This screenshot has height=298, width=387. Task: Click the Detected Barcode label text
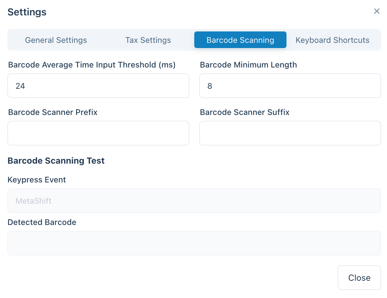click(x=42, y=222)
